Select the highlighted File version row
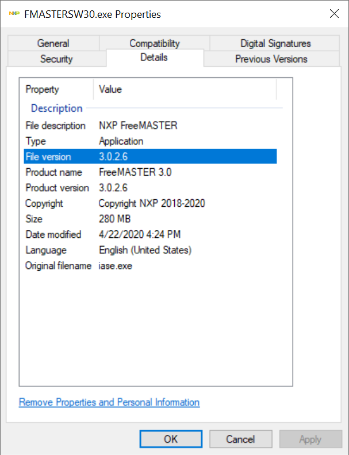 [149, 157]
